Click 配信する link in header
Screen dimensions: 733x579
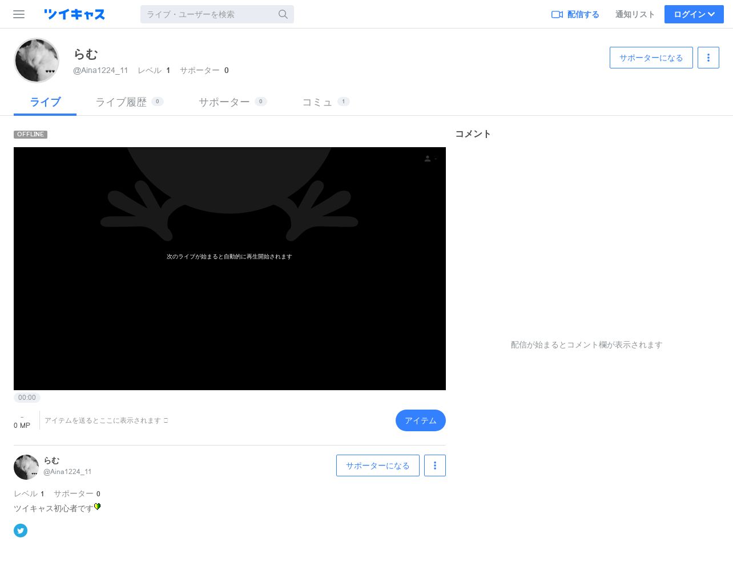pos(575,14)
